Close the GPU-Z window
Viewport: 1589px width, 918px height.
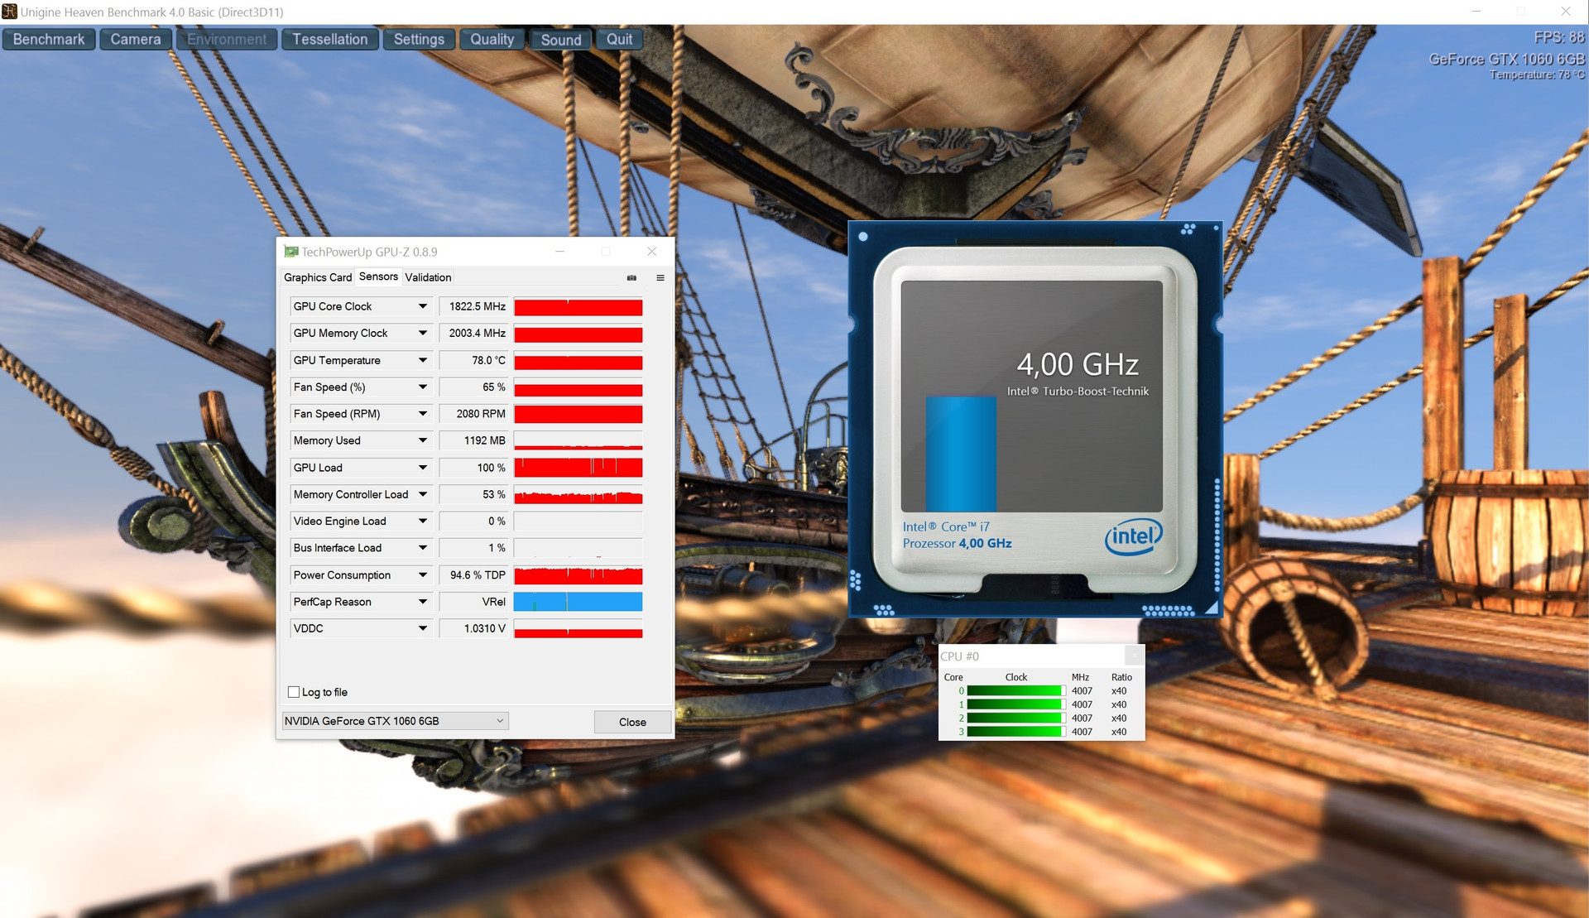coord(651,252)
